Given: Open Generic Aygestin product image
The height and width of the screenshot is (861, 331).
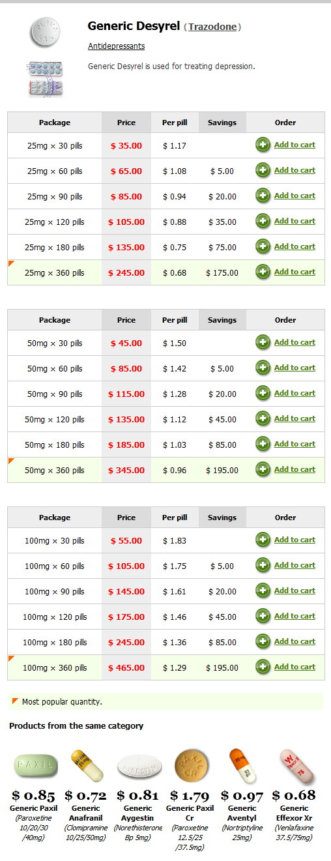Looking at the screenshot, I should pos(139,766).
